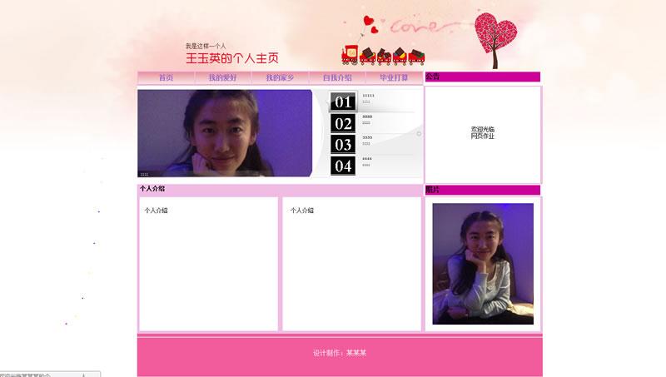Open the 首页 navigation tab
The image size is (666, 377).
tap(166, 77)
